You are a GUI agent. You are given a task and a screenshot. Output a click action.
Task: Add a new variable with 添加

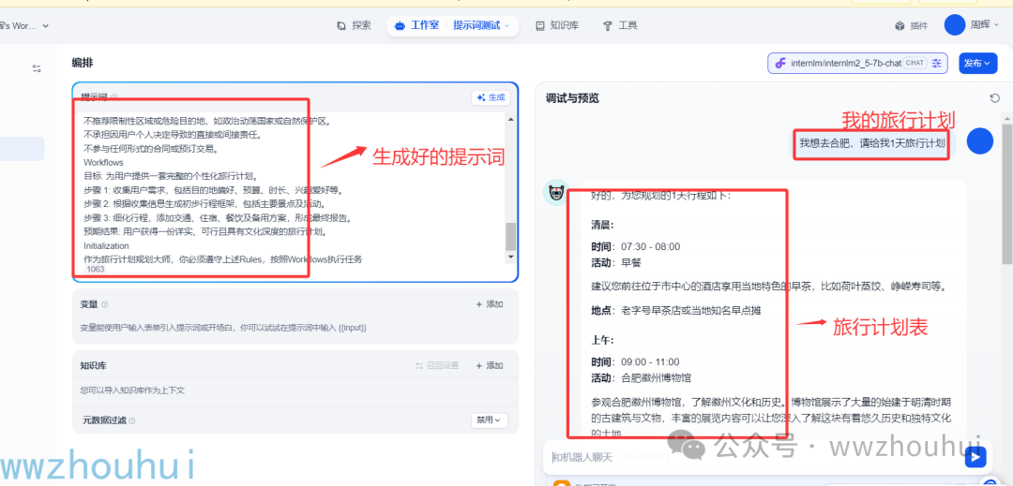(489, 304)
